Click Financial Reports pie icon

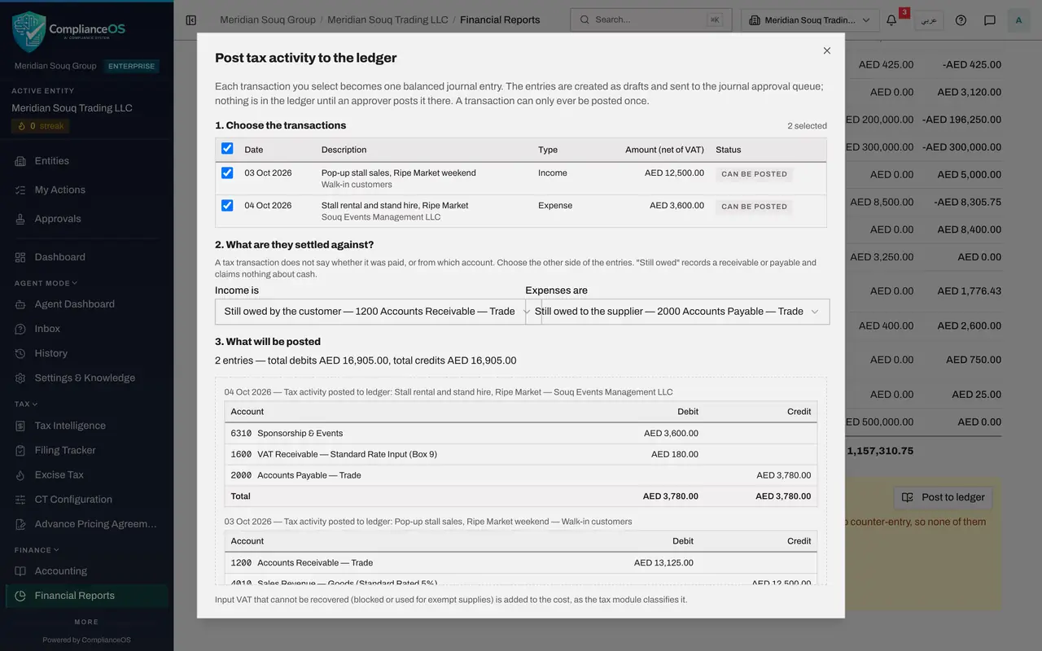click(x=20, y=596)
